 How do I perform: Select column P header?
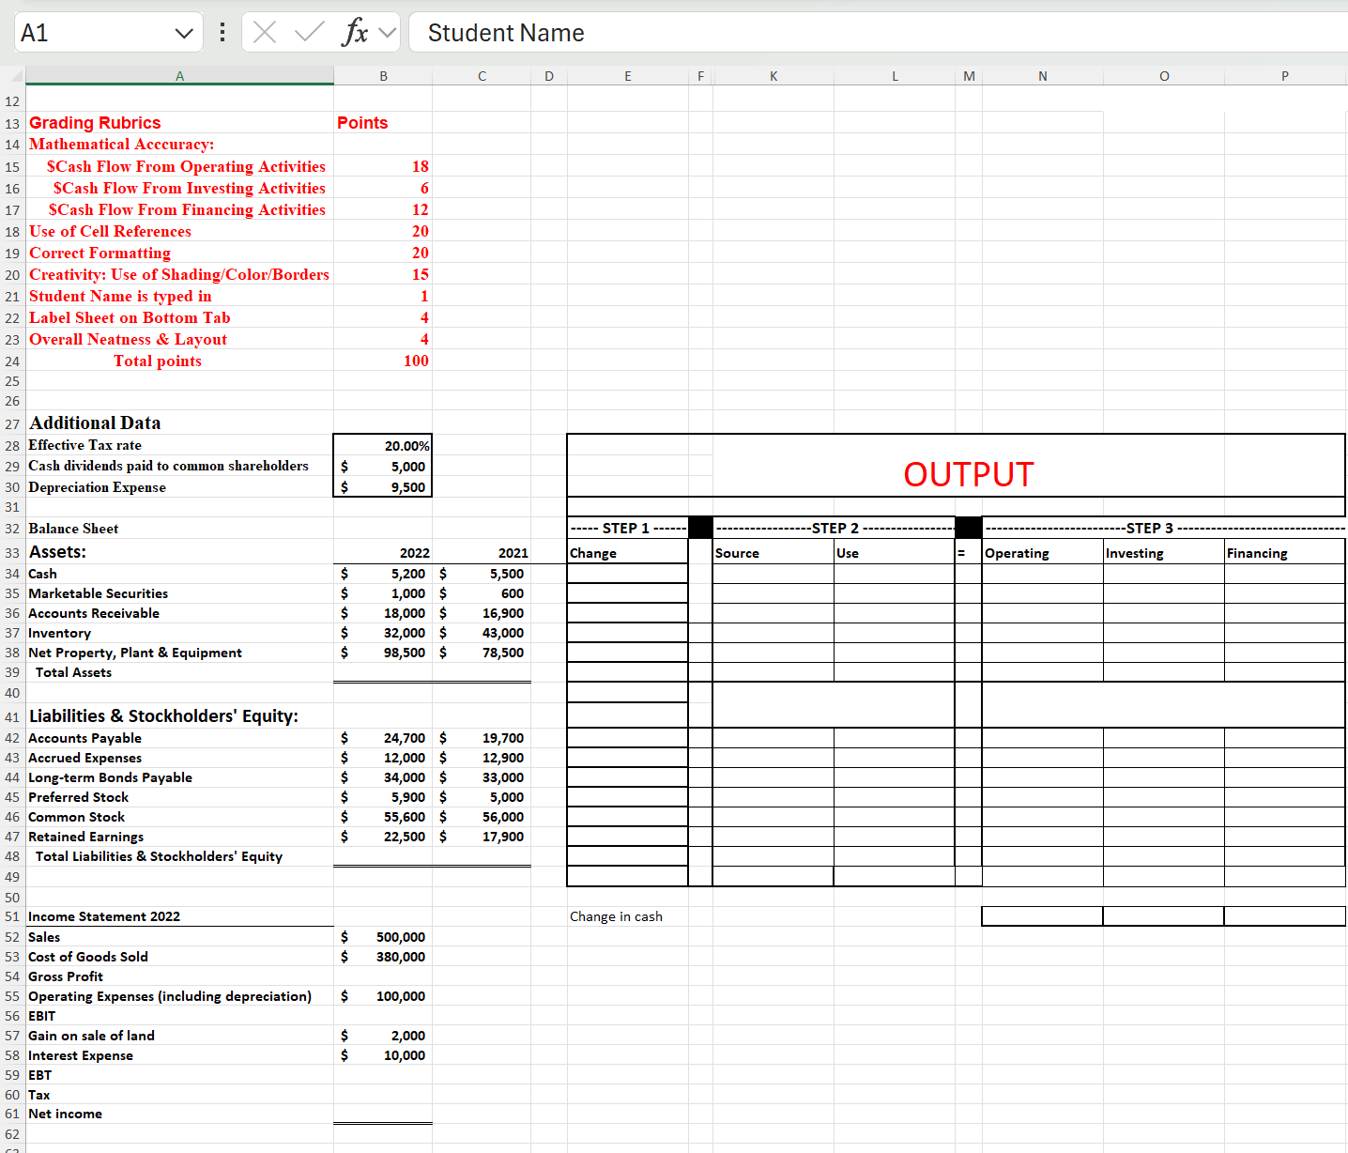[1285, 76]
